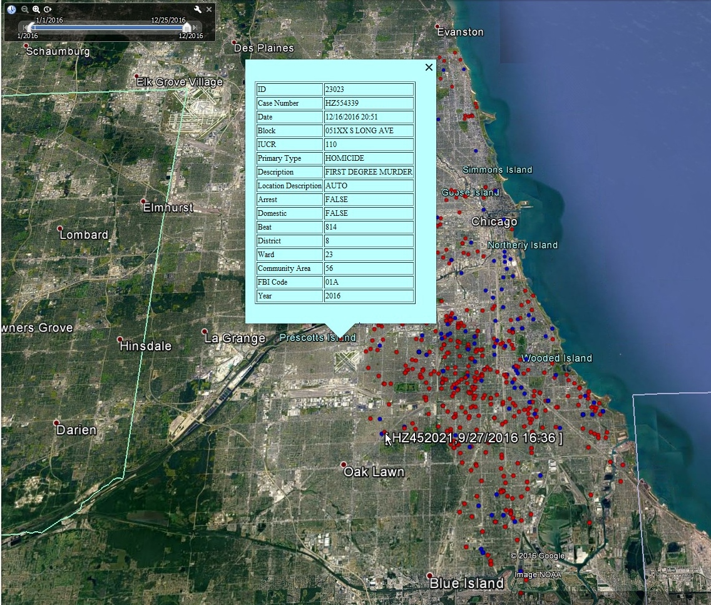Select the Elmhurst place marker dot
This screenshot has width=711, height=605.
point(144,201)
